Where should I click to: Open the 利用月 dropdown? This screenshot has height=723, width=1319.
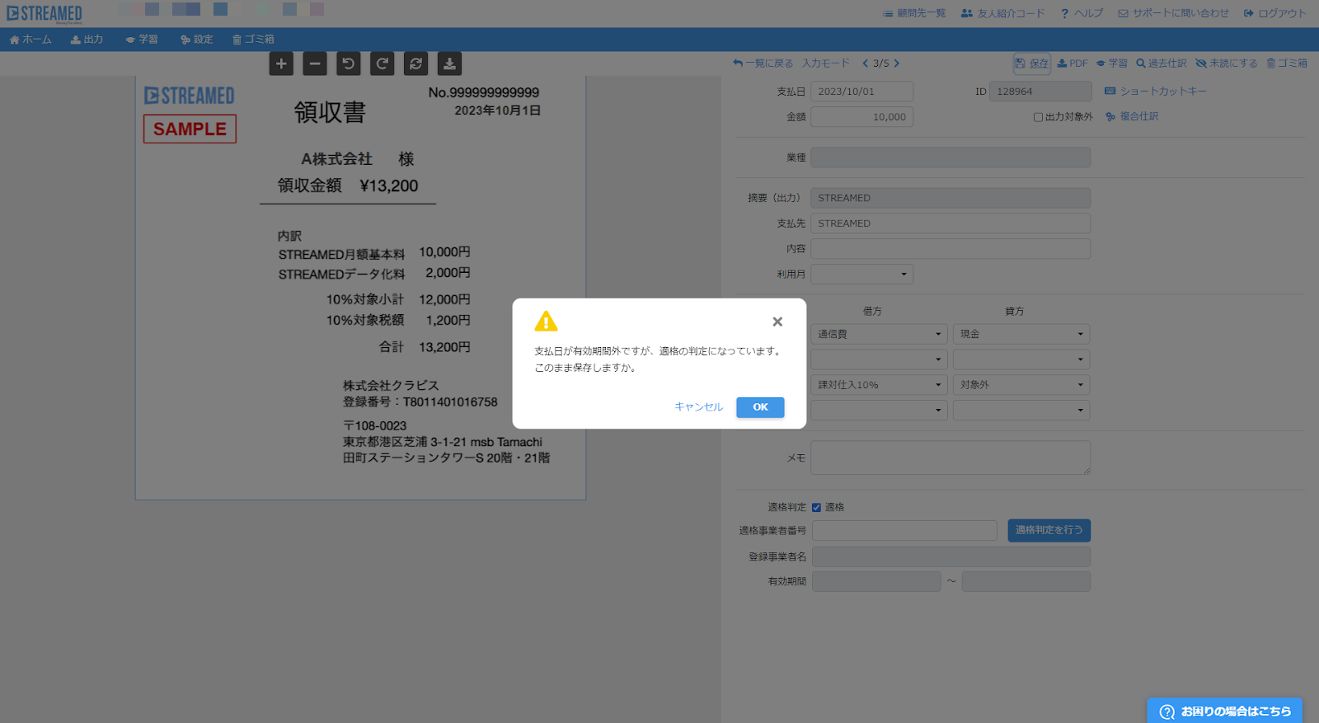tap(861, 275)
